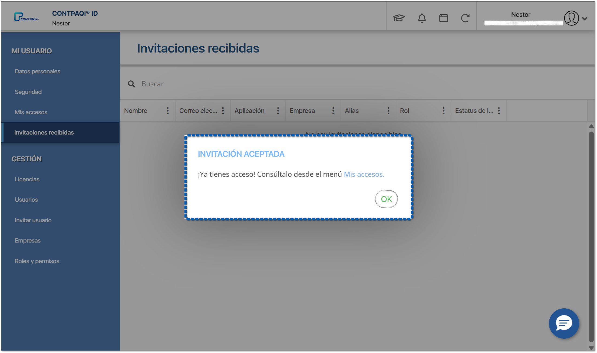Click the window panel icon in header
Viewport: 597px width, 353px height.
click(x=443, y=18)
